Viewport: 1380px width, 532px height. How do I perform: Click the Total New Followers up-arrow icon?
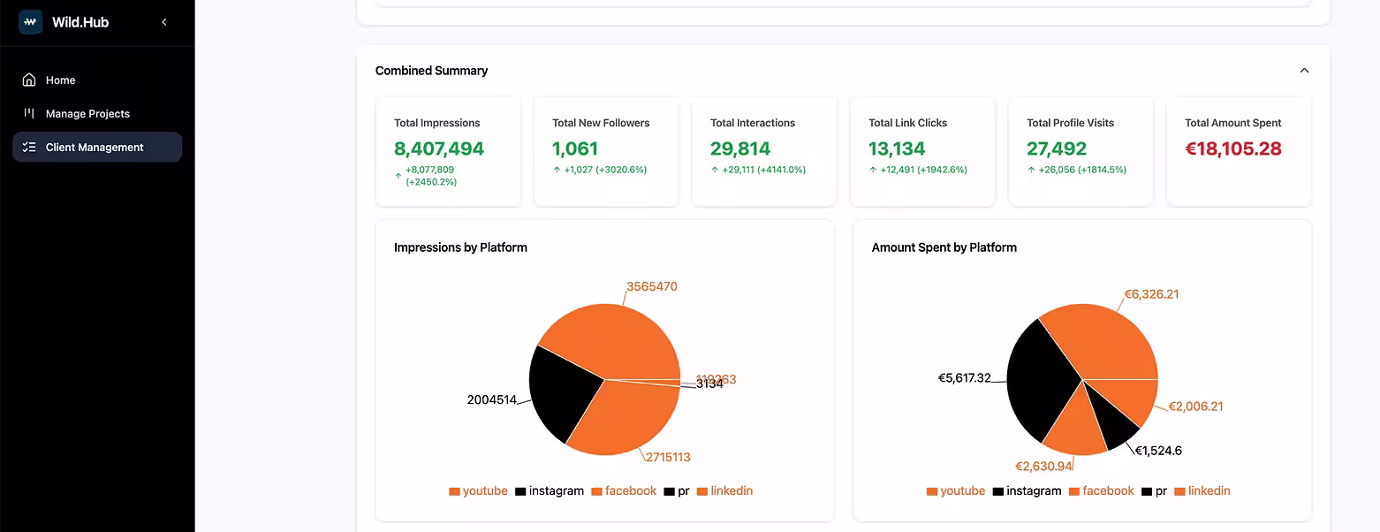(x=557, y=170)
